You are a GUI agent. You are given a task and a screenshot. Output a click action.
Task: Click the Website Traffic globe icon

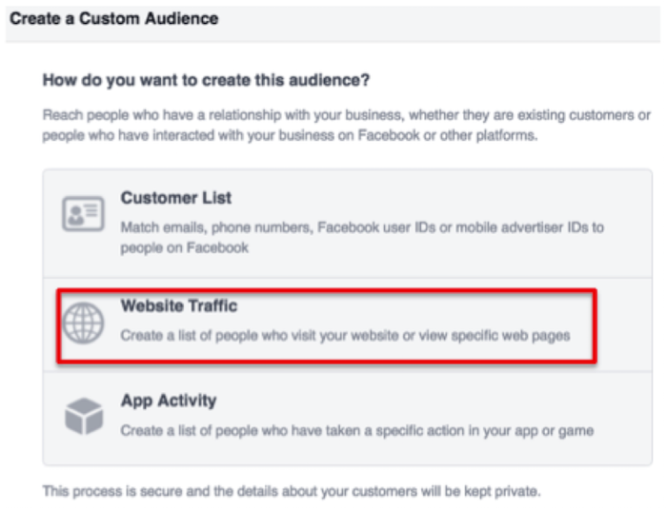(84, 323)
